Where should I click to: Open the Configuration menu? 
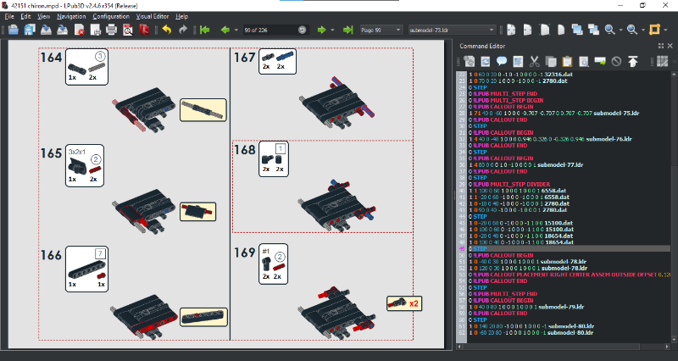(x=111, y=16)
